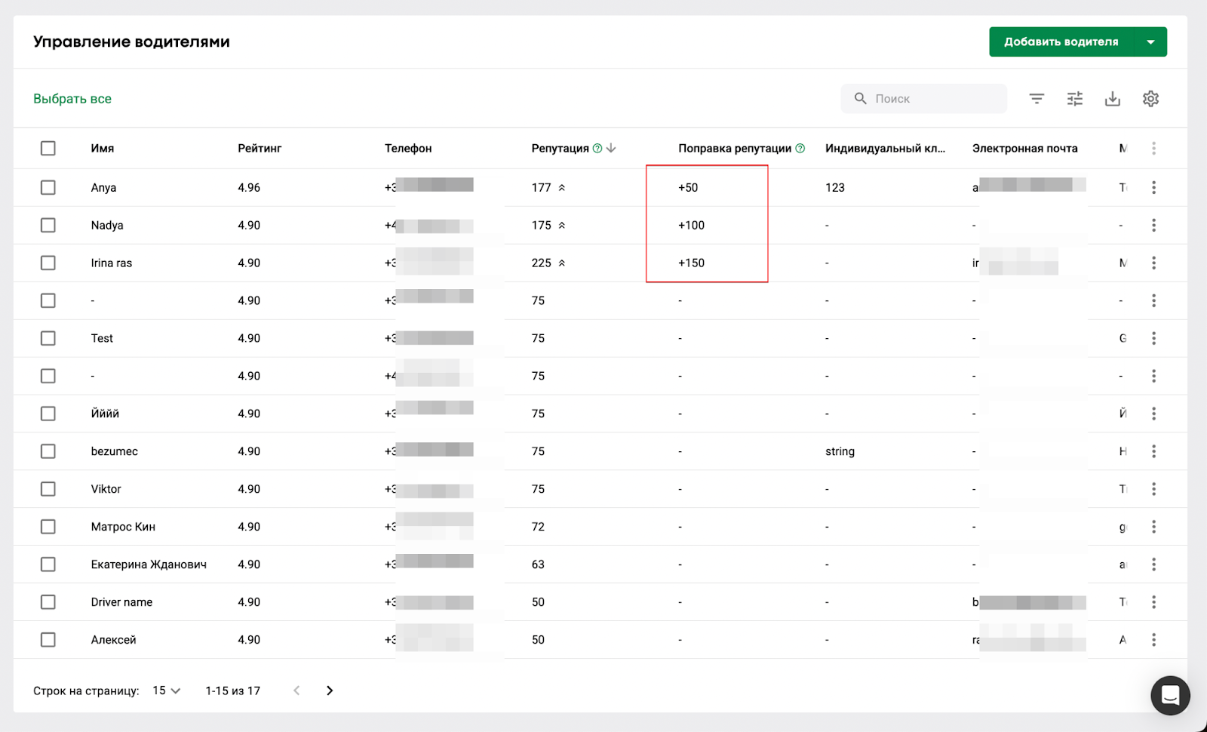Screen dimensions: 1207x732
Task: Open the column options menu in header
Action: point(1153,149)
